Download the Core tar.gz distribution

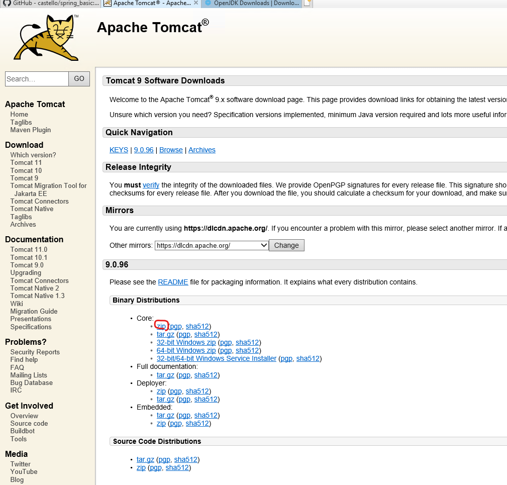coord(165,334)
